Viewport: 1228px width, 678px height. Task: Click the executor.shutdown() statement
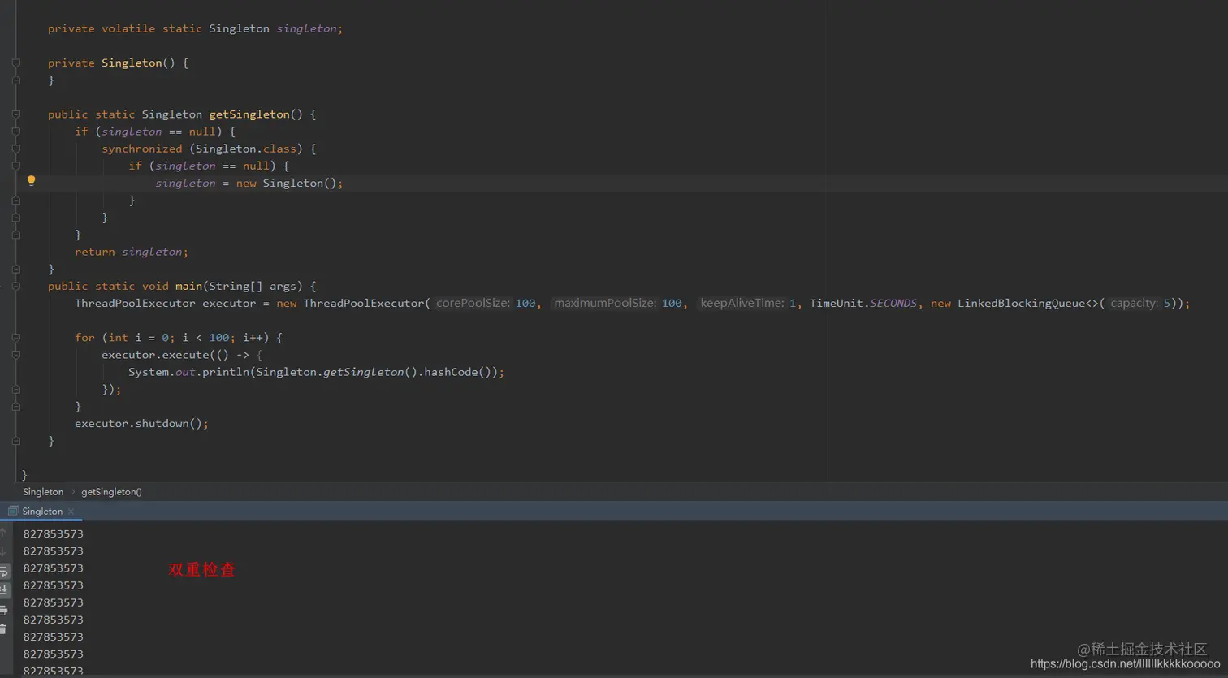click(141, 424)
